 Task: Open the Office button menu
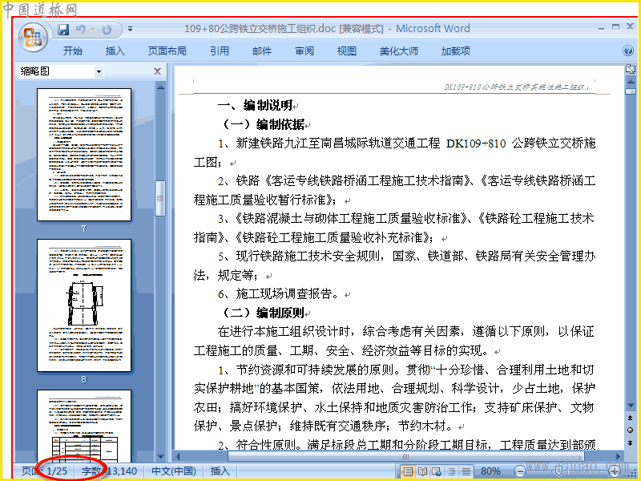[x=33, y=38]
